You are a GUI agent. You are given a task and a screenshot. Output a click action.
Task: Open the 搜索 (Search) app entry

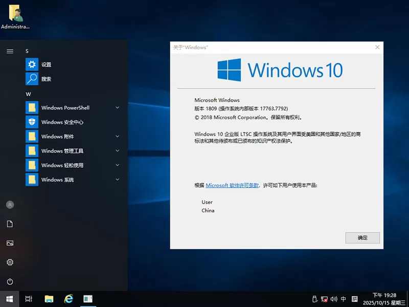46,79
